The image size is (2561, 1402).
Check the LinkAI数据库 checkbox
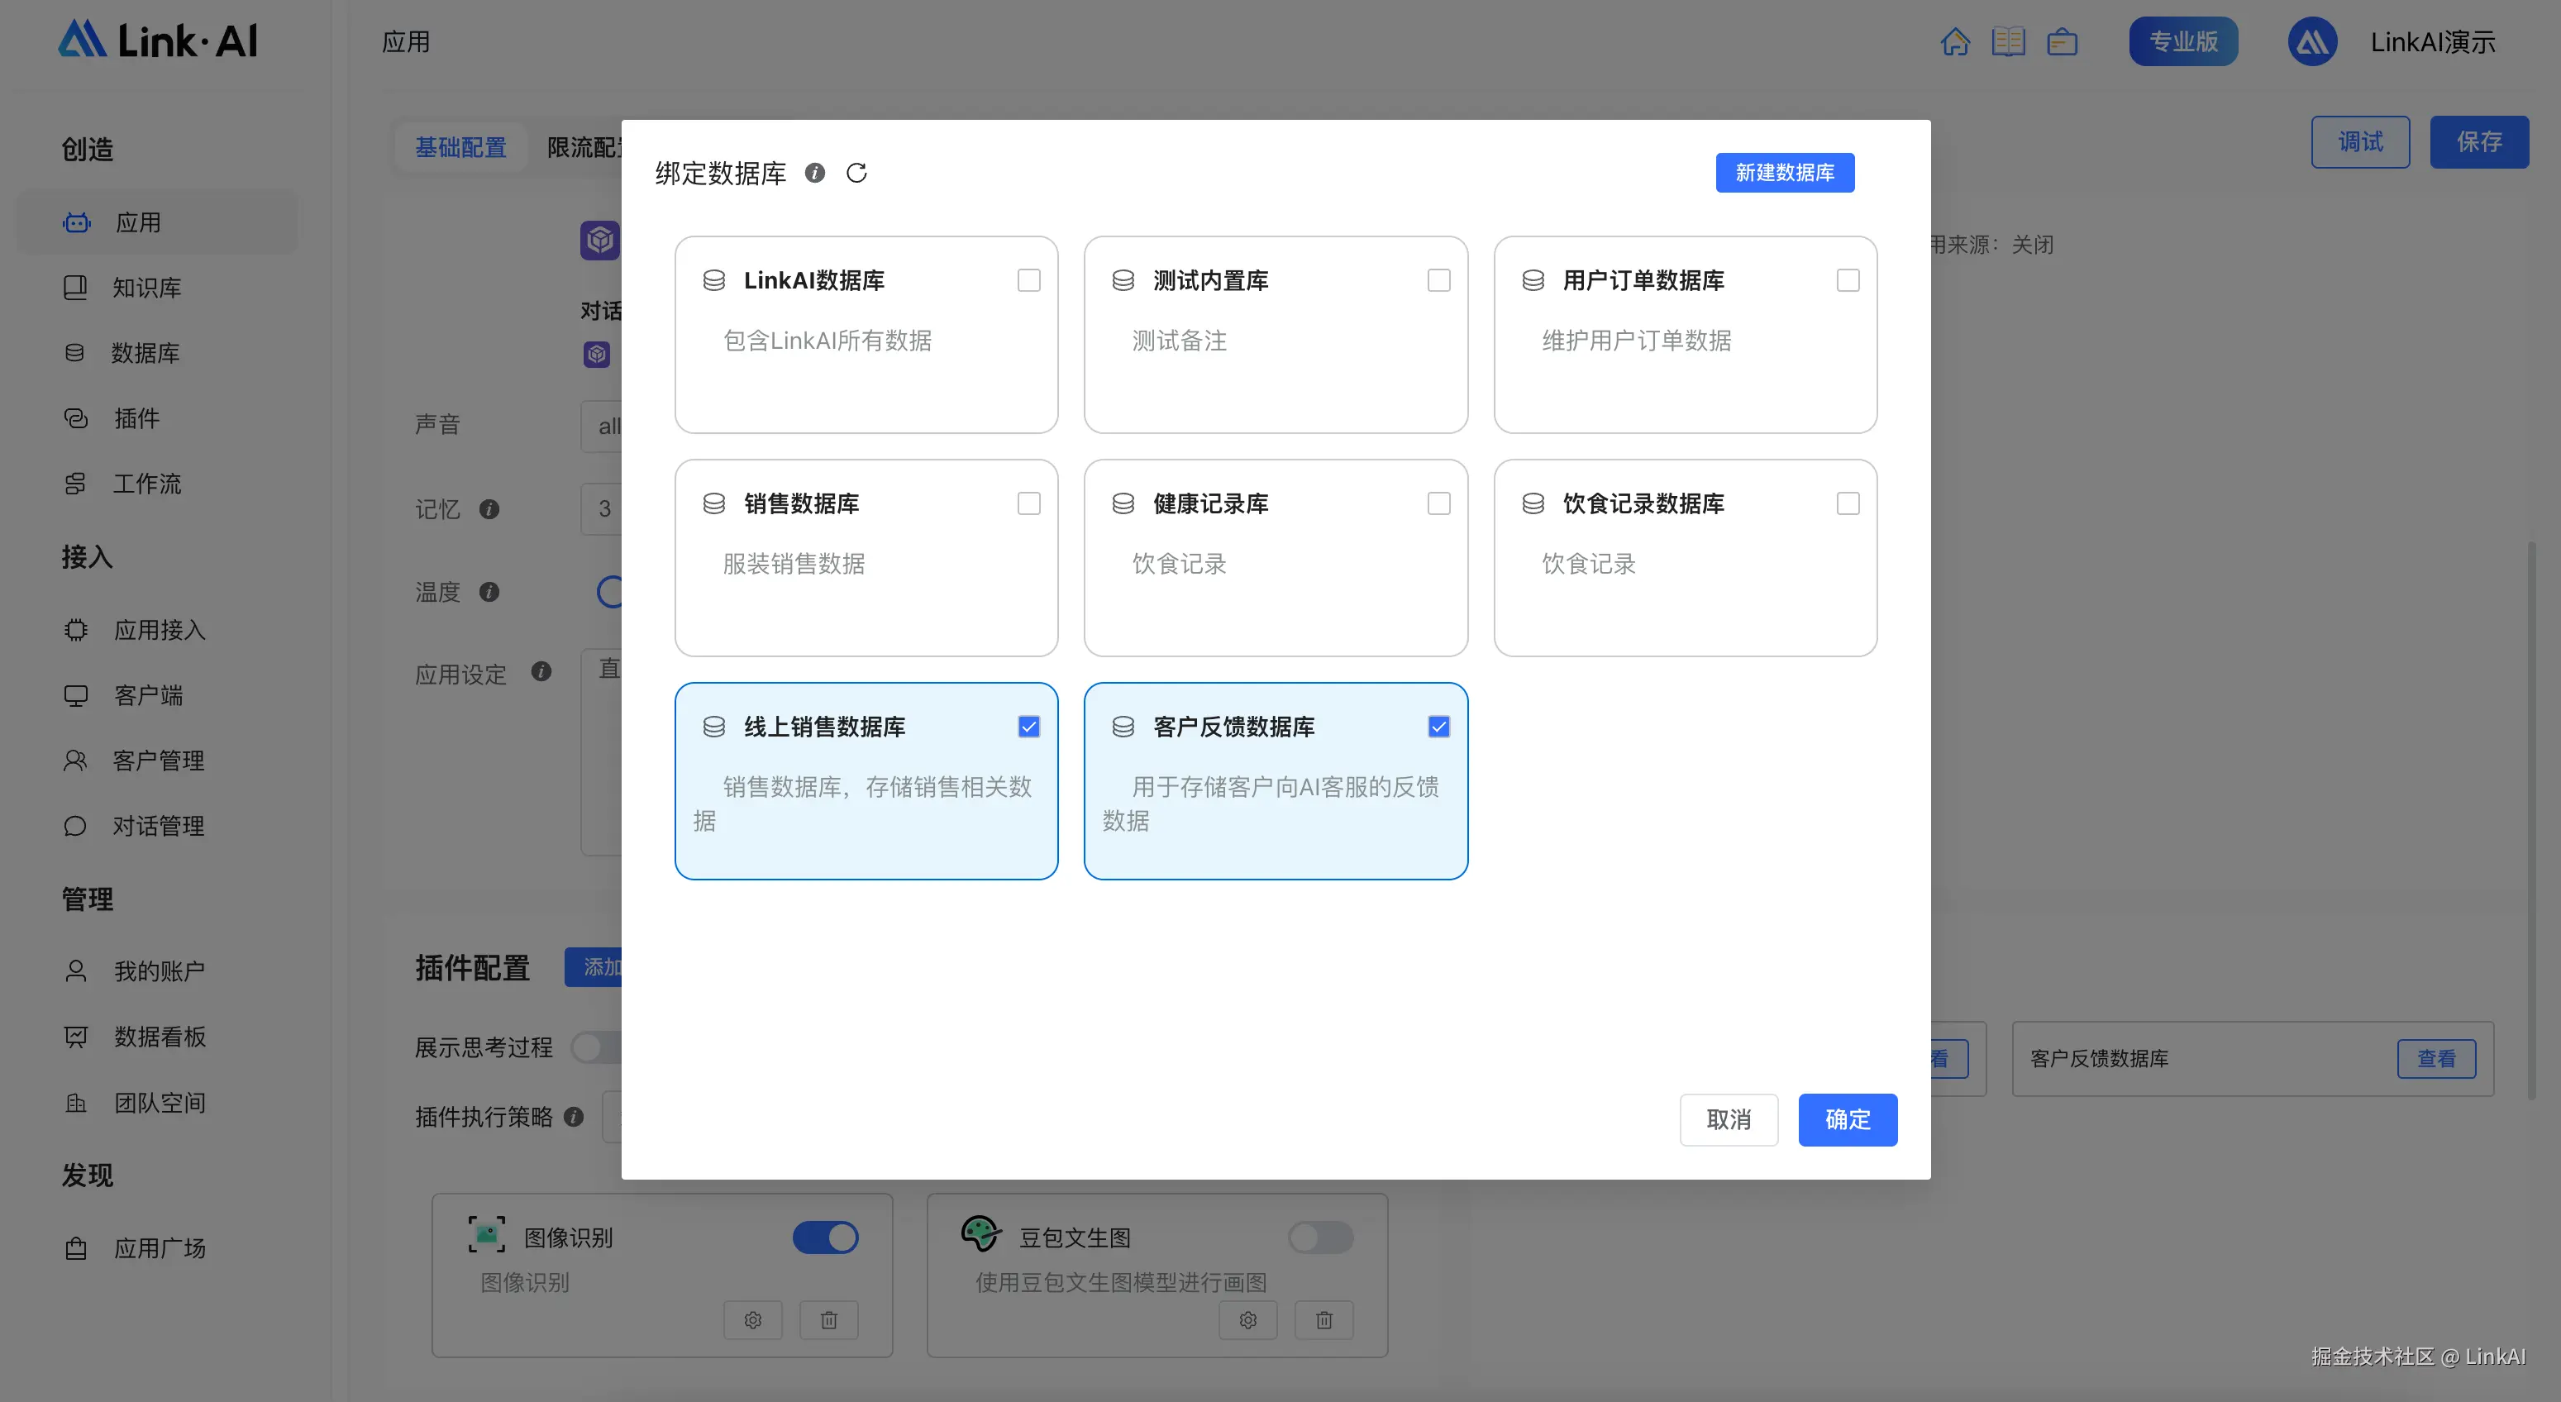pos(1029,279)
